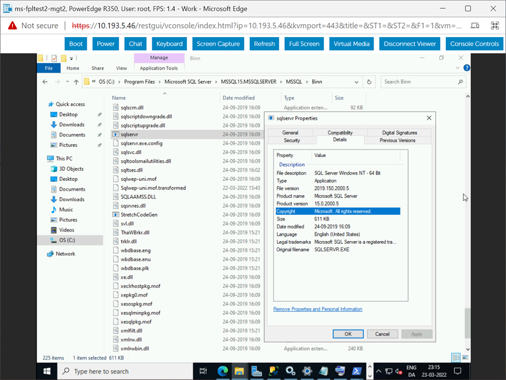Open the Digital Signatures tab
The width and height of the screenshot is (506, 380).
click(x=399, y=132)
